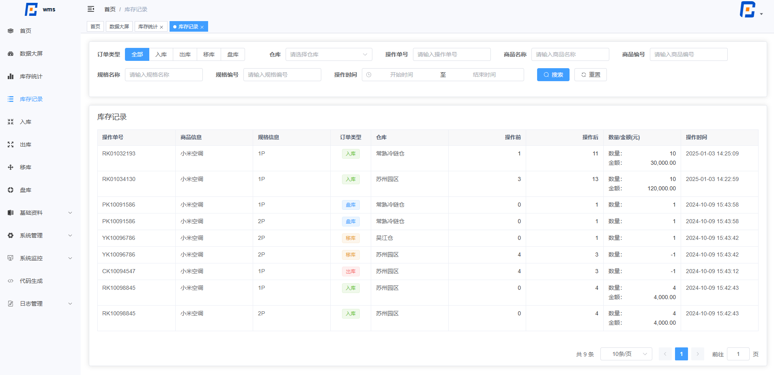Click the clock icon in 操作时间 field
This screenshot has height=375, width=774.
[369, 75]
